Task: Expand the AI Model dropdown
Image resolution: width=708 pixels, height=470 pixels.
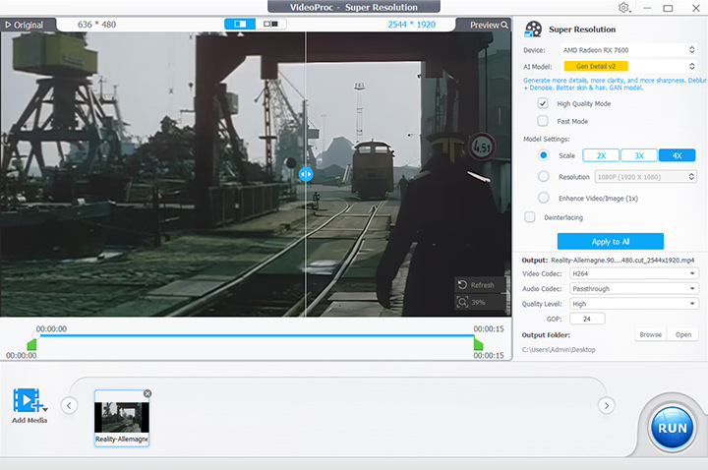Action: pyautogui.click(x=628, y=65)
